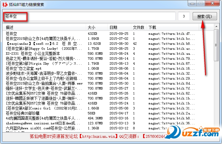Click the 搜索(完) search button

tap(205, 16)
